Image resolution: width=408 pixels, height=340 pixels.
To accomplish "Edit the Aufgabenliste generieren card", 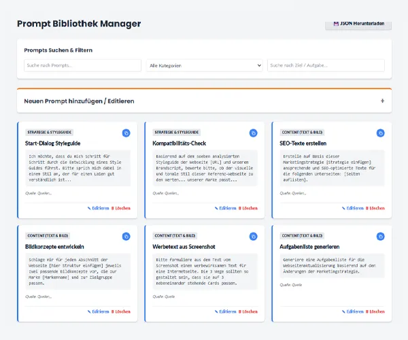I will [353, 311].
